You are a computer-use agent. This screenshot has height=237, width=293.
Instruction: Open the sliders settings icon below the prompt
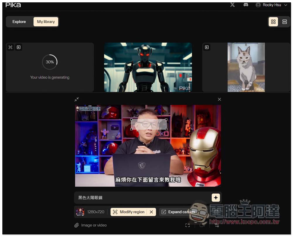point(217,225)
